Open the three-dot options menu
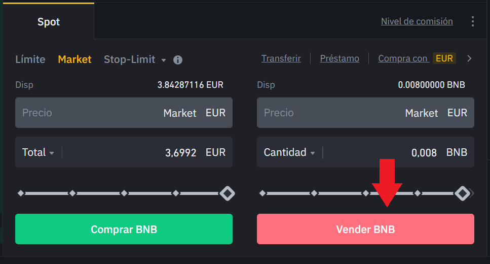The image size is (490, 264). [473, 21]
